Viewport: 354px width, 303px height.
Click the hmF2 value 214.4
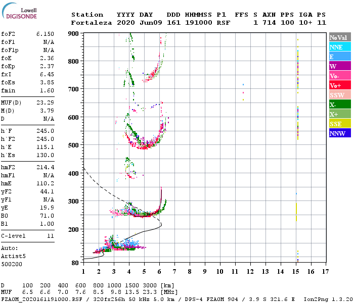pyautogui.click(x=45, y=167)
